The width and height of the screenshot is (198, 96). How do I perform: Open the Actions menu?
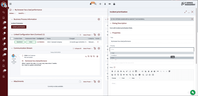(x=12, y=13)
